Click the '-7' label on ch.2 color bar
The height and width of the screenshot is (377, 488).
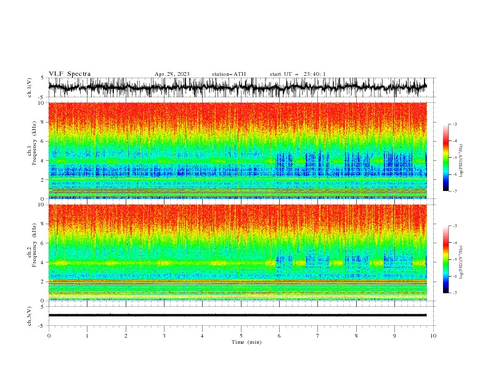[x=455, y=293]
